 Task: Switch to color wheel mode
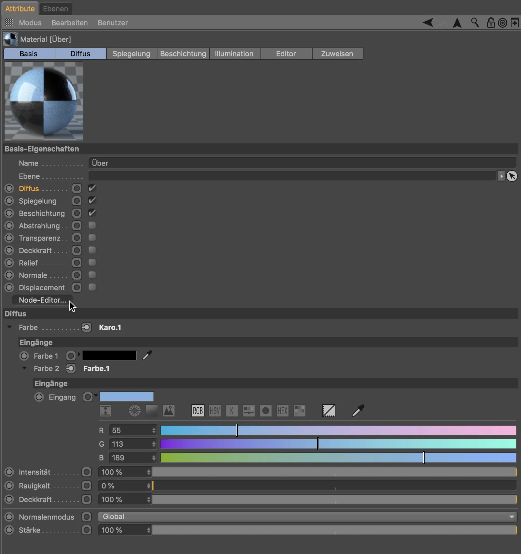[x=135, y=411]
